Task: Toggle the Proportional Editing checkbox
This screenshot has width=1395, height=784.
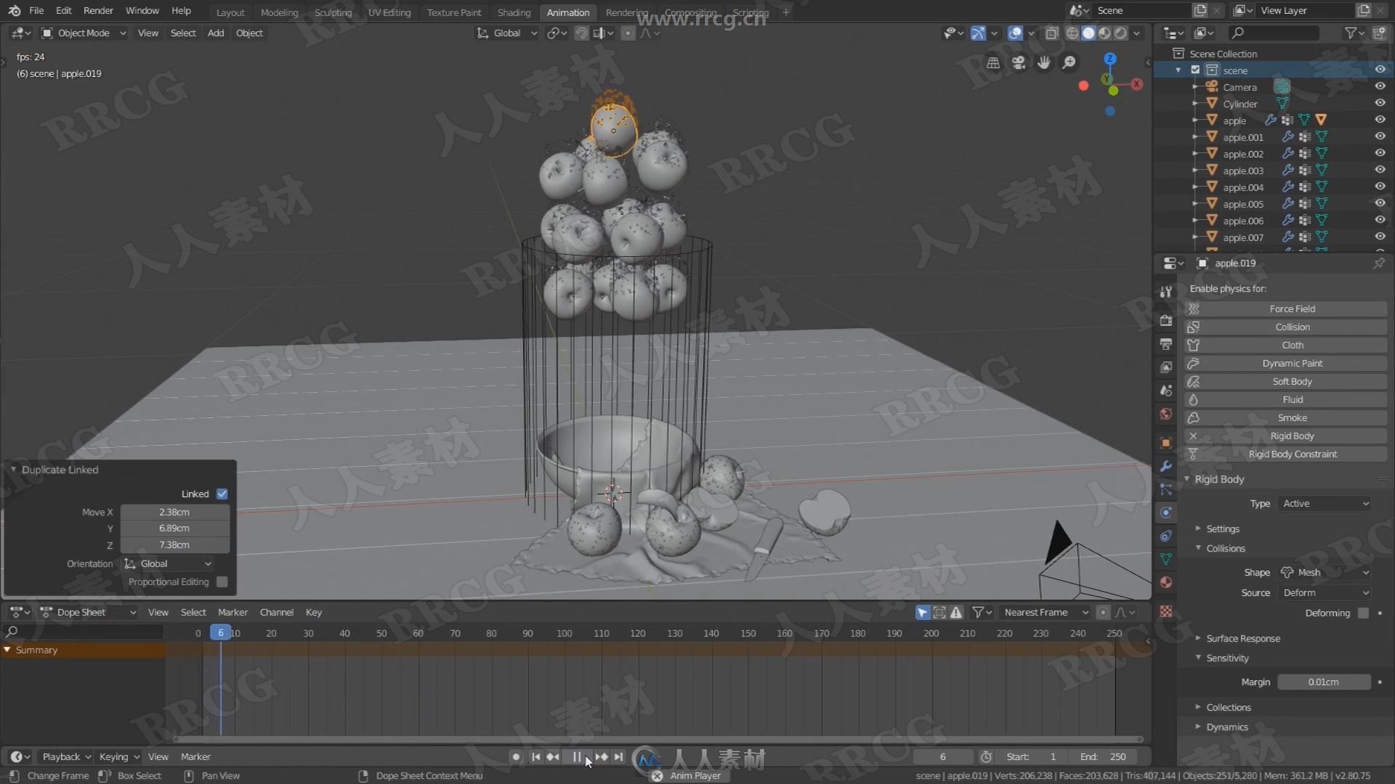Action: (222, 581)
